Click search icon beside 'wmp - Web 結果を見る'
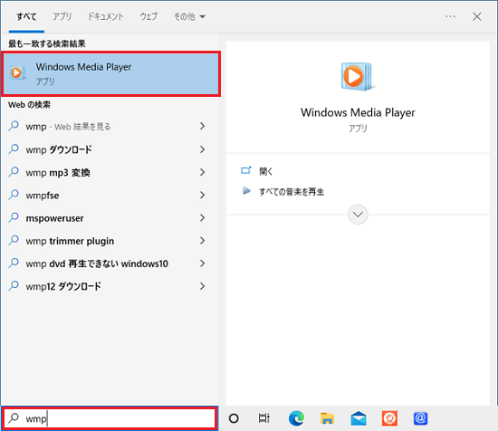This screenshot has height=431, width=498. point(14,126)
